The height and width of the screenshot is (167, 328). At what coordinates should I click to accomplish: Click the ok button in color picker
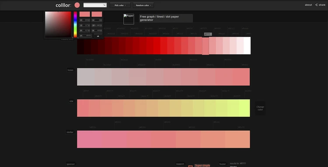click(98, 36)
